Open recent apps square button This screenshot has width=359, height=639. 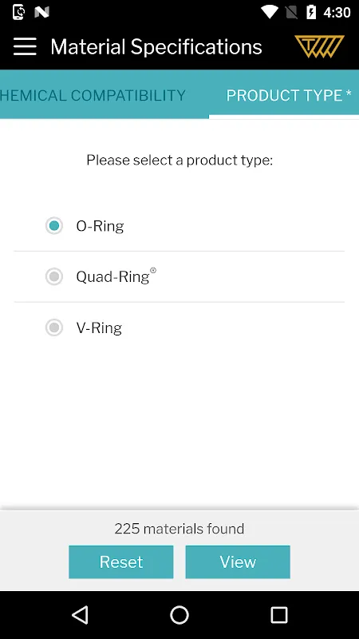click(278, 614)
